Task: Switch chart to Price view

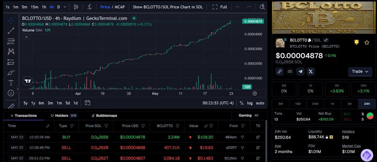Action: click(105, 7)
